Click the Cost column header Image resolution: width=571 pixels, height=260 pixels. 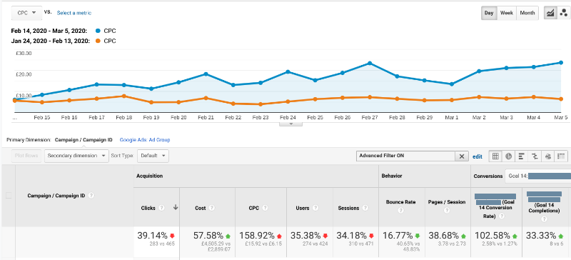coord(201,208)
